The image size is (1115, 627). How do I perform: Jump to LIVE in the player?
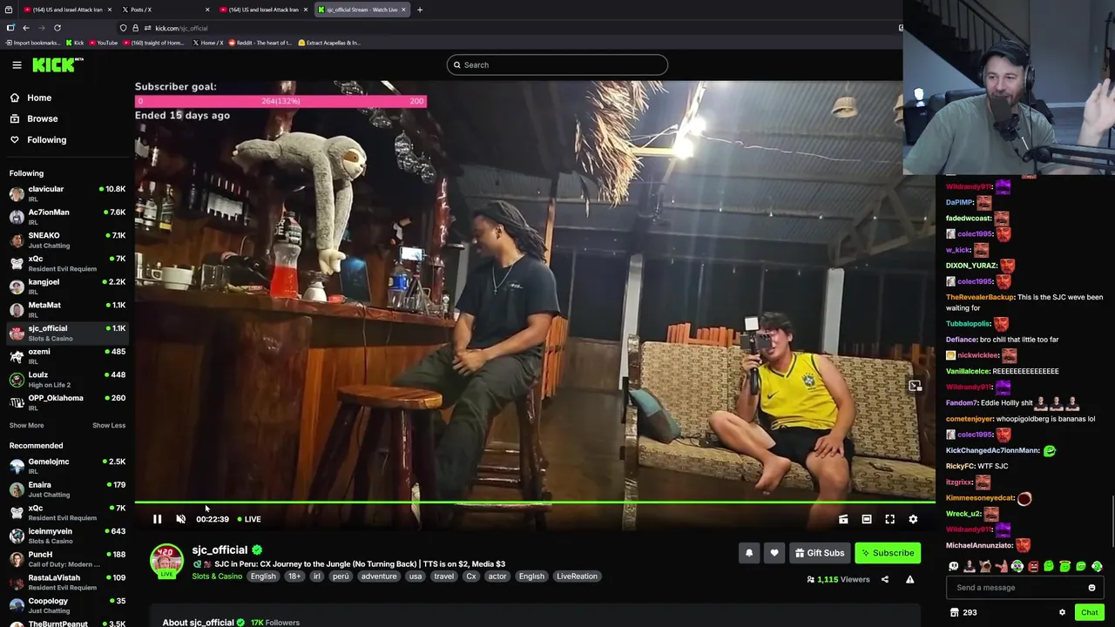coord(249,519)
